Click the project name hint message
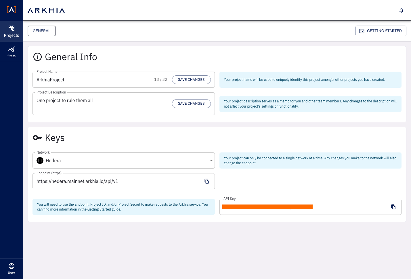Viewport: 411px width, 279px height. [310, 80]
